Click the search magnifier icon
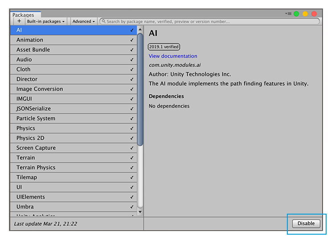331x240 pixels. coord(104,21)
